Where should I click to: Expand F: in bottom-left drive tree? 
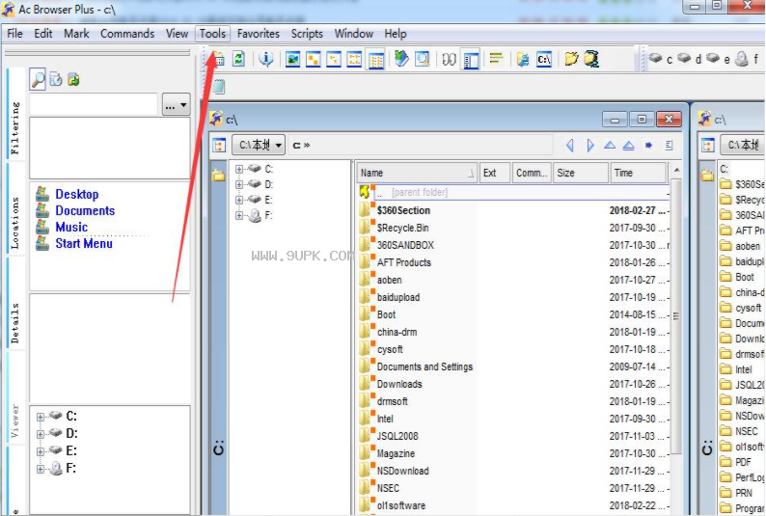coord(41,469)
